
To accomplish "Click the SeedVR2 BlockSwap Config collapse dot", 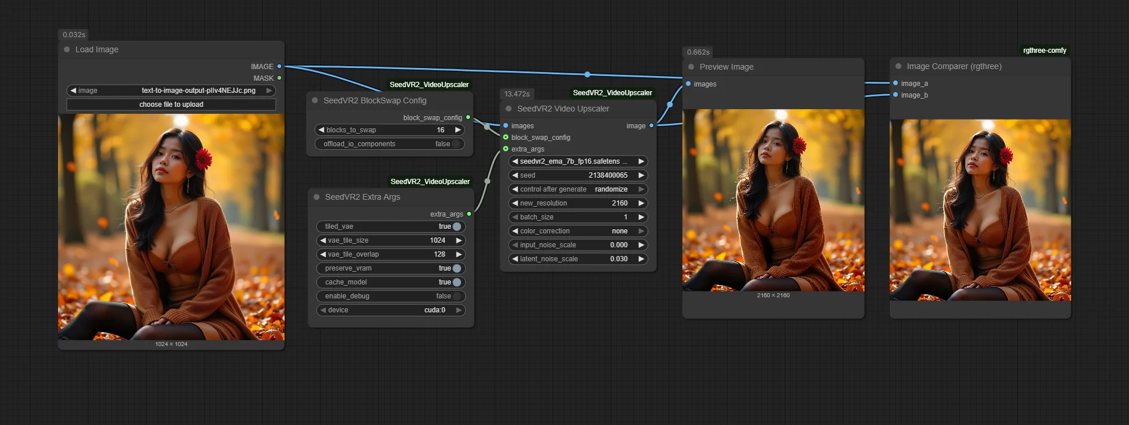I will pos(315,100).
